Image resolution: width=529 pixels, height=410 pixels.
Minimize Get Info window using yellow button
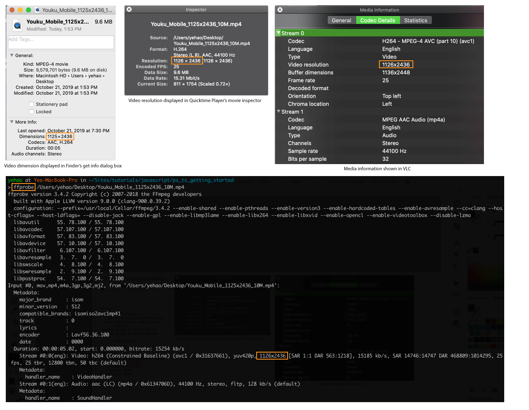click(x=20, y=10)
